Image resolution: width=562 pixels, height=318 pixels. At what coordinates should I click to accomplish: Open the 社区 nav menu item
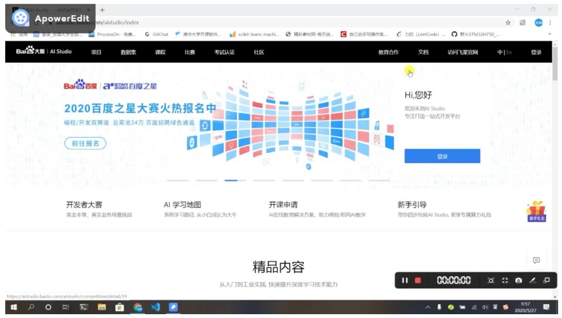tap(259, 52)
